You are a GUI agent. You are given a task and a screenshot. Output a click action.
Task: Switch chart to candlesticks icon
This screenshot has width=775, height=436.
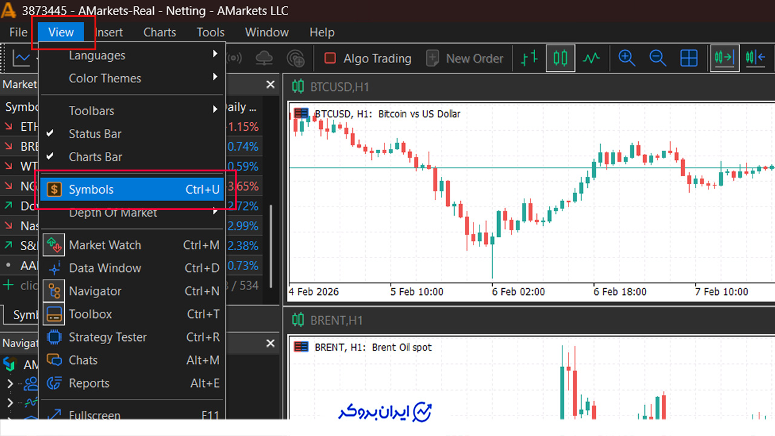point(561,58)
